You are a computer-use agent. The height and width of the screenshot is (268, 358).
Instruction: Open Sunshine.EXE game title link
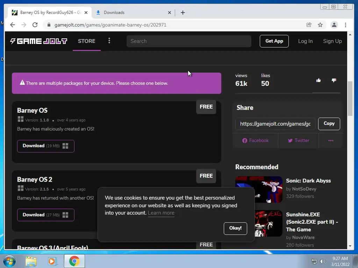tap(312, 222)
